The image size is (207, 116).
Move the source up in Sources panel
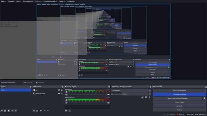tap(45, 111)
